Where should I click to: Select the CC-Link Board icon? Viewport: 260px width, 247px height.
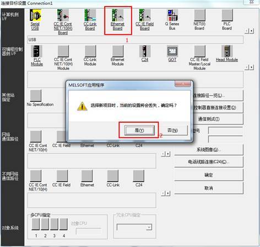pyautogui.click(x=90, y=15)
